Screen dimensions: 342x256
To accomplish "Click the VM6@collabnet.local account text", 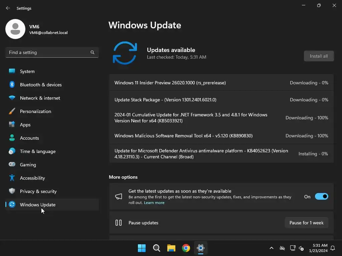I will [x=48, y=33].
